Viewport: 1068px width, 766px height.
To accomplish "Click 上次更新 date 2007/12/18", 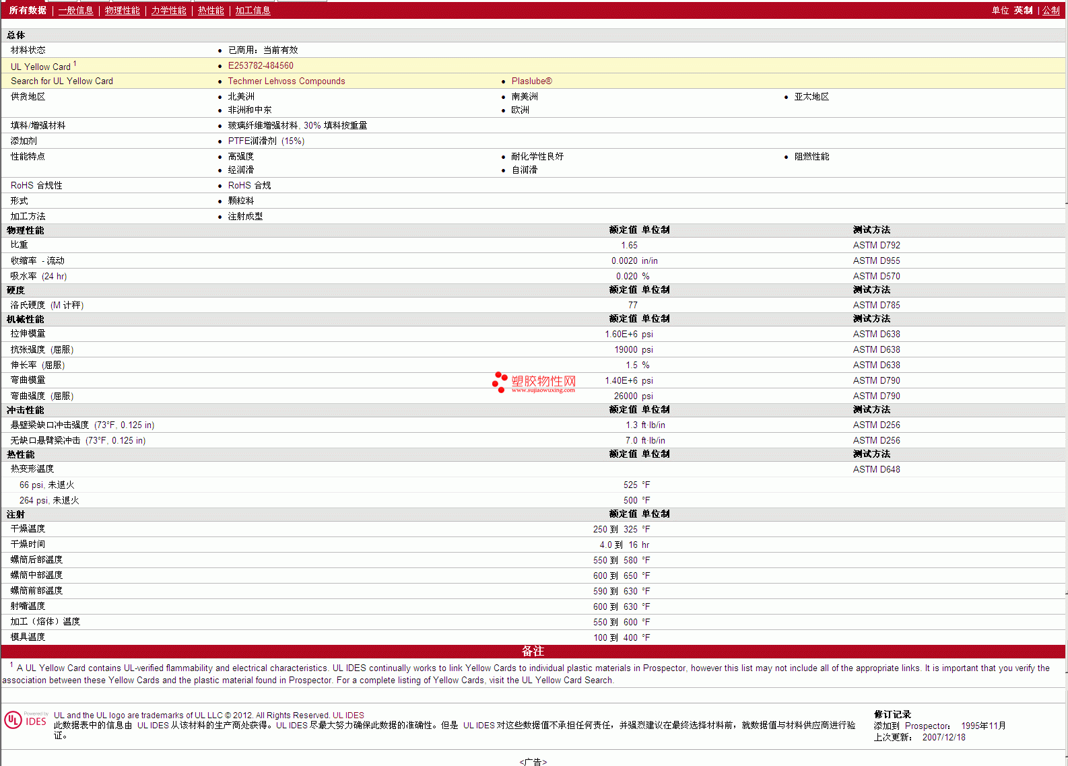I will (944, 738).
